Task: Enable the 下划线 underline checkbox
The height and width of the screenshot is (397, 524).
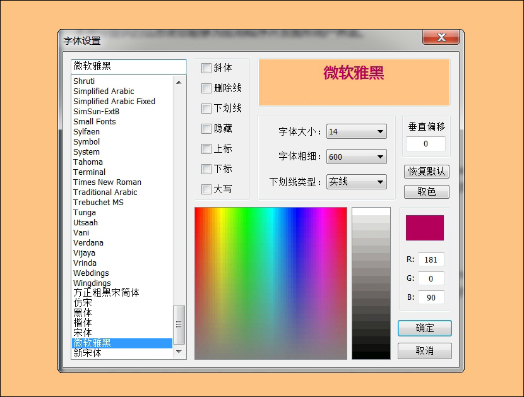Action: [206, 109]
